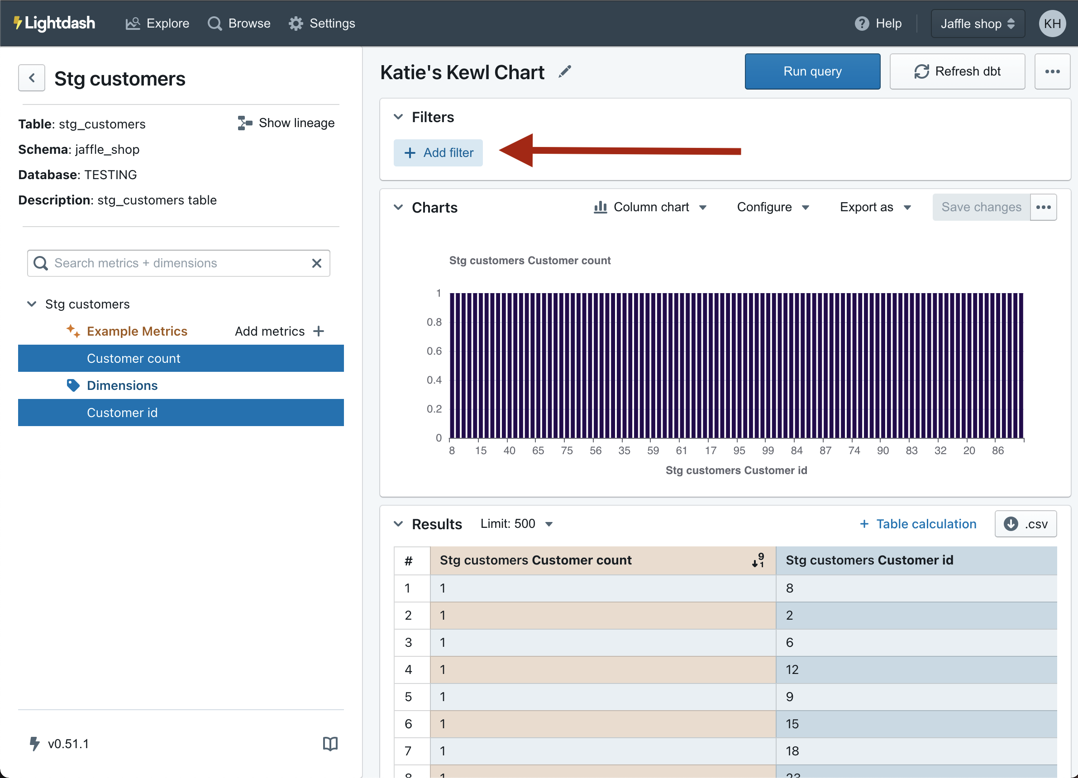Open the KH user avatar
The height and width of the screenshot is (778, 1078).
[x=1052, y=23]
